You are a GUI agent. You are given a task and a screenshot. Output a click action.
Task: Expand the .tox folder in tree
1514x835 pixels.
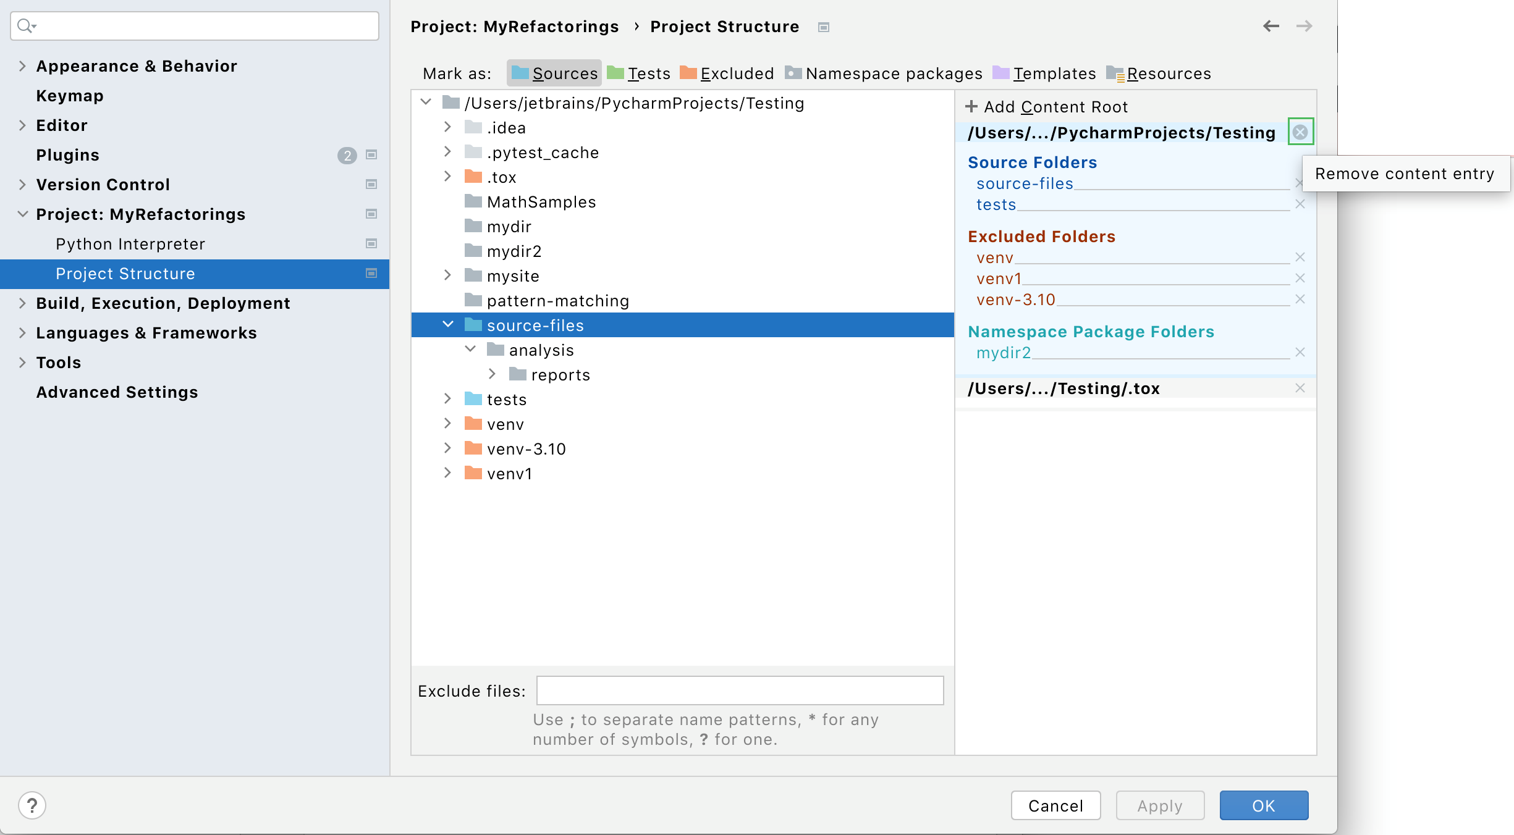(x=449, y=177)
